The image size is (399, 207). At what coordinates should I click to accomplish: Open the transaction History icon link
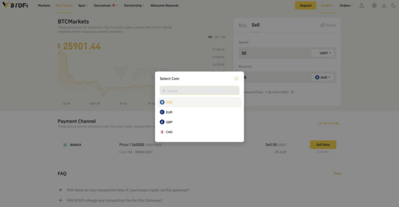click(328, 25)
